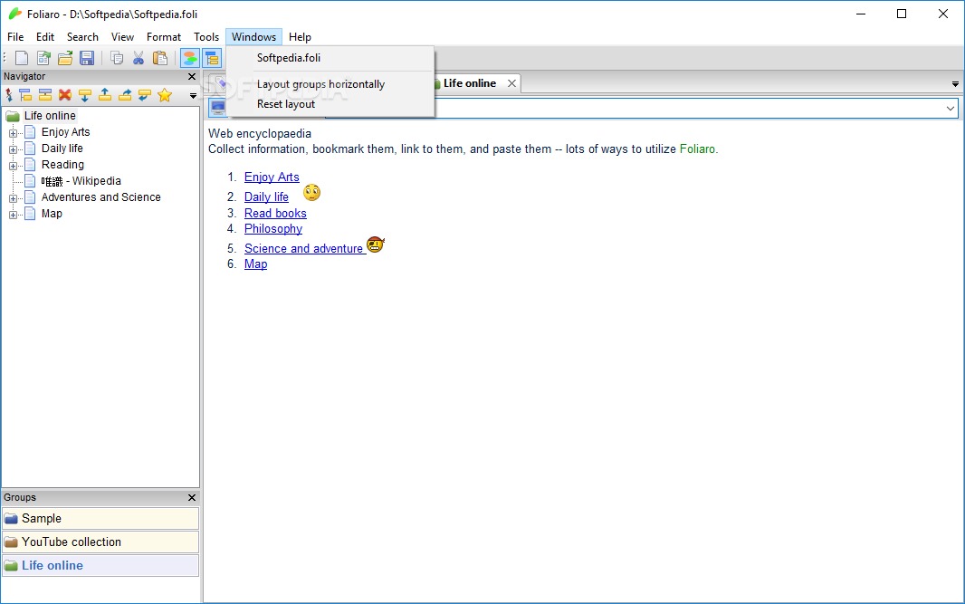Select Enjoy Arts page in tree

pos(65,132)
